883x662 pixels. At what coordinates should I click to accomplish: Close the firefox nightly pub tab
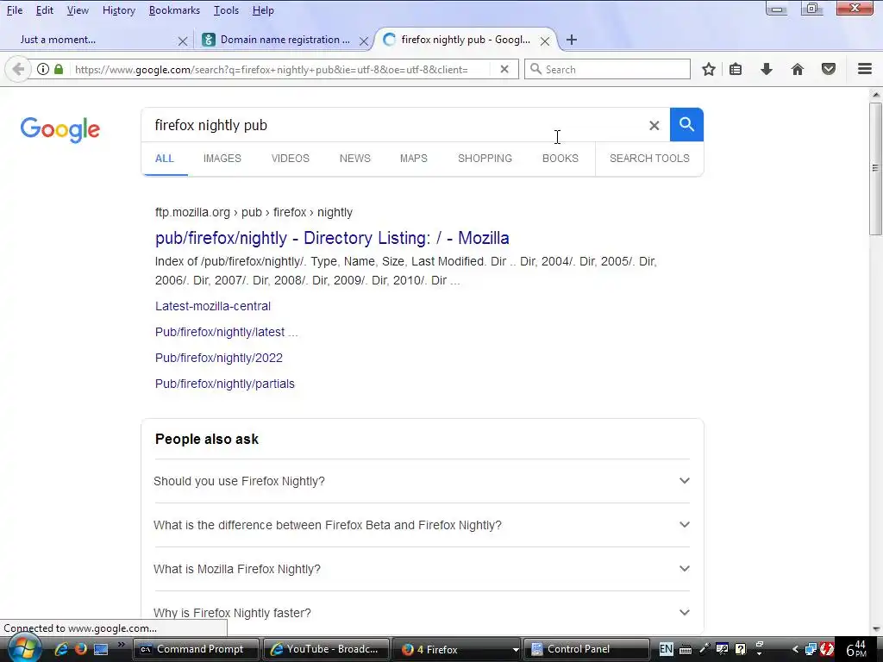[545, 41]
